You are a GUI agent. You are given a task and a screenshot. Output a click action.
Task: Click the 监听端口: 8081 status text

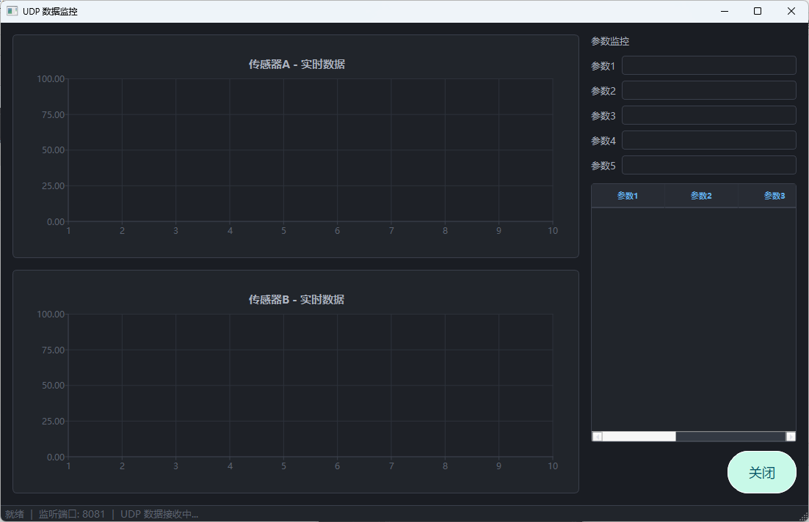[72, 514]
